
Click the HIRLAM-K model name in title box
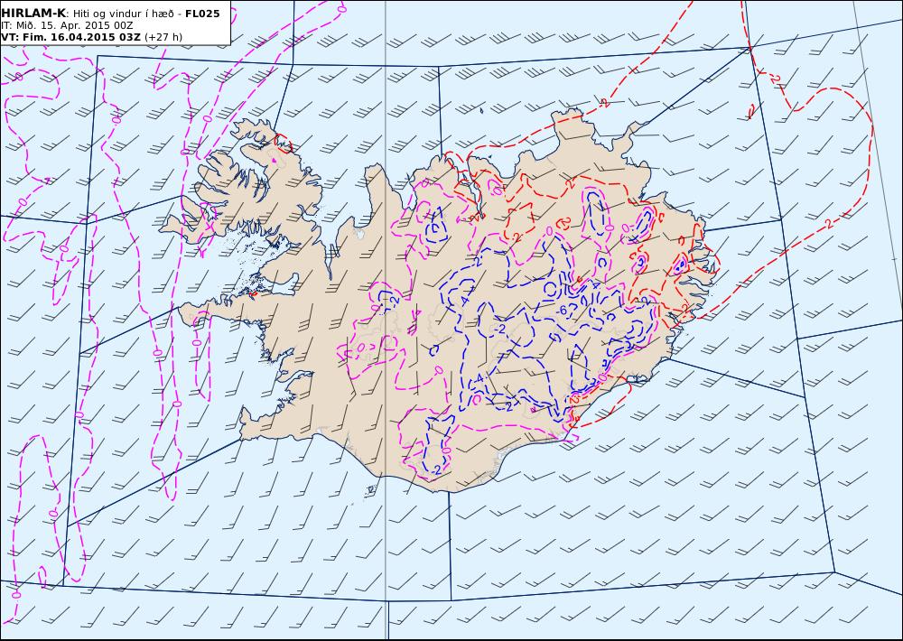coord(34,14)
